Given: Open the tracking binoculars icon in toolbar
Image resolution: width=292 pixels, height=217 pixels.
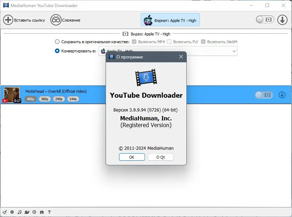Looking at the screenshot, I should click(x=56, y=20).
